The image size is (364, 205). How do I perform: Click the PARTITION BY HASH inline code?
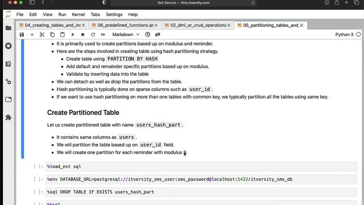(x=133, y=59)
